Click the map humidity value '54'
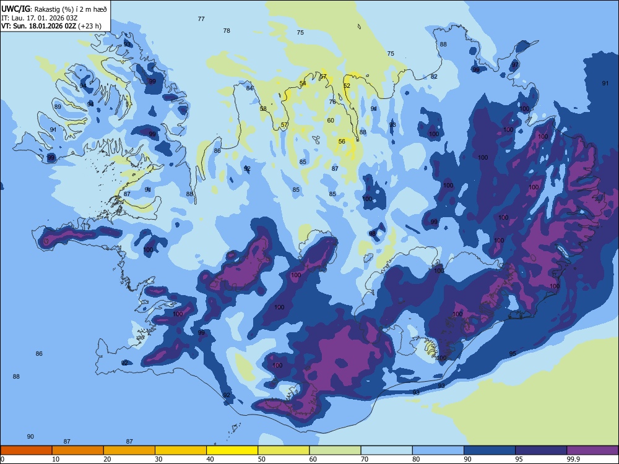Viewport: 619px width, 464px height. click(x=303, y=84)
